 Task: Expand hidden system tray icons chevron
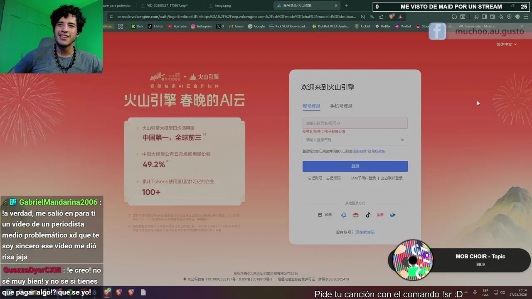click(x=465, y=292)
